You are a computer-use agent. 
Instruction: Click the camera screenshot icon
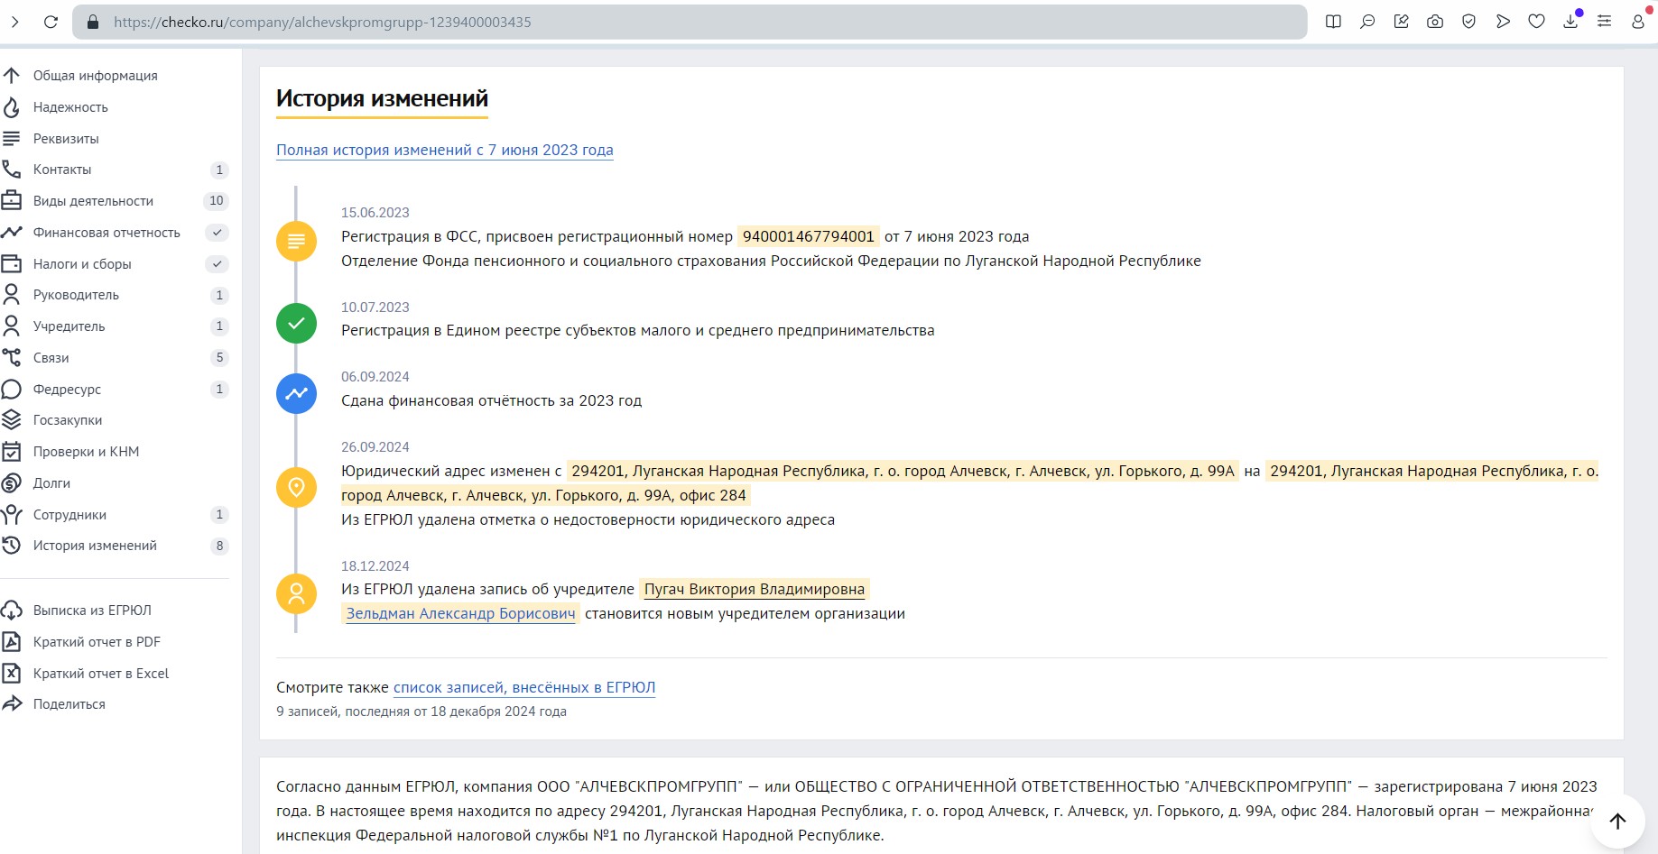(1435, 22)
